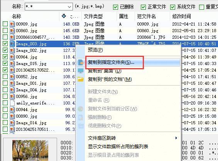
Task: Check the box for 00860.jpg
Action: pyautogui.click(x=5, y=31)
